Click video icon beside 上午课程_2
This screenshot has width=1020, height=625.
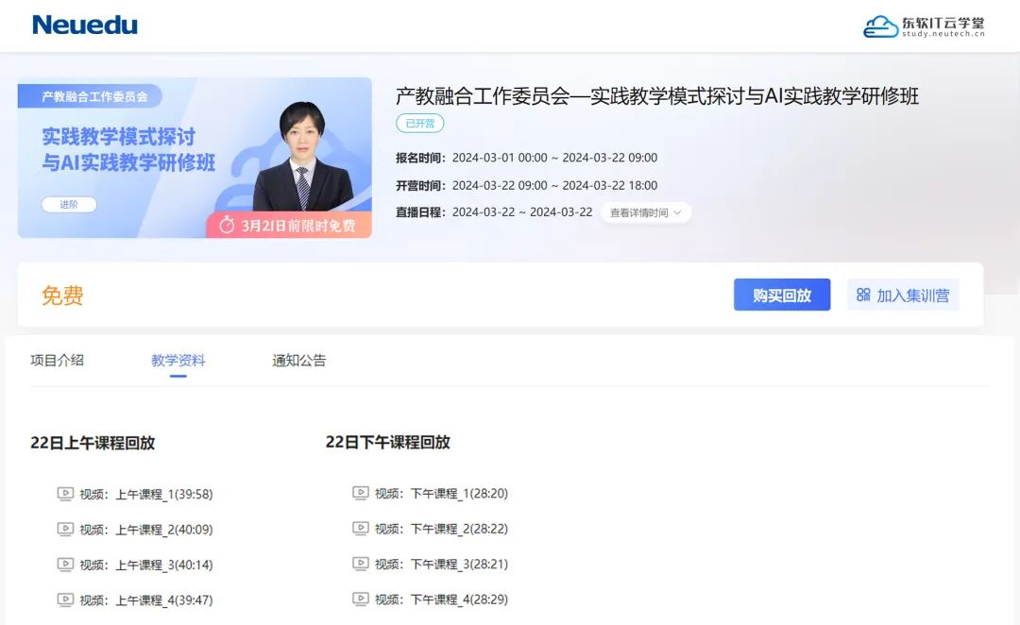(x=65, y=530)
